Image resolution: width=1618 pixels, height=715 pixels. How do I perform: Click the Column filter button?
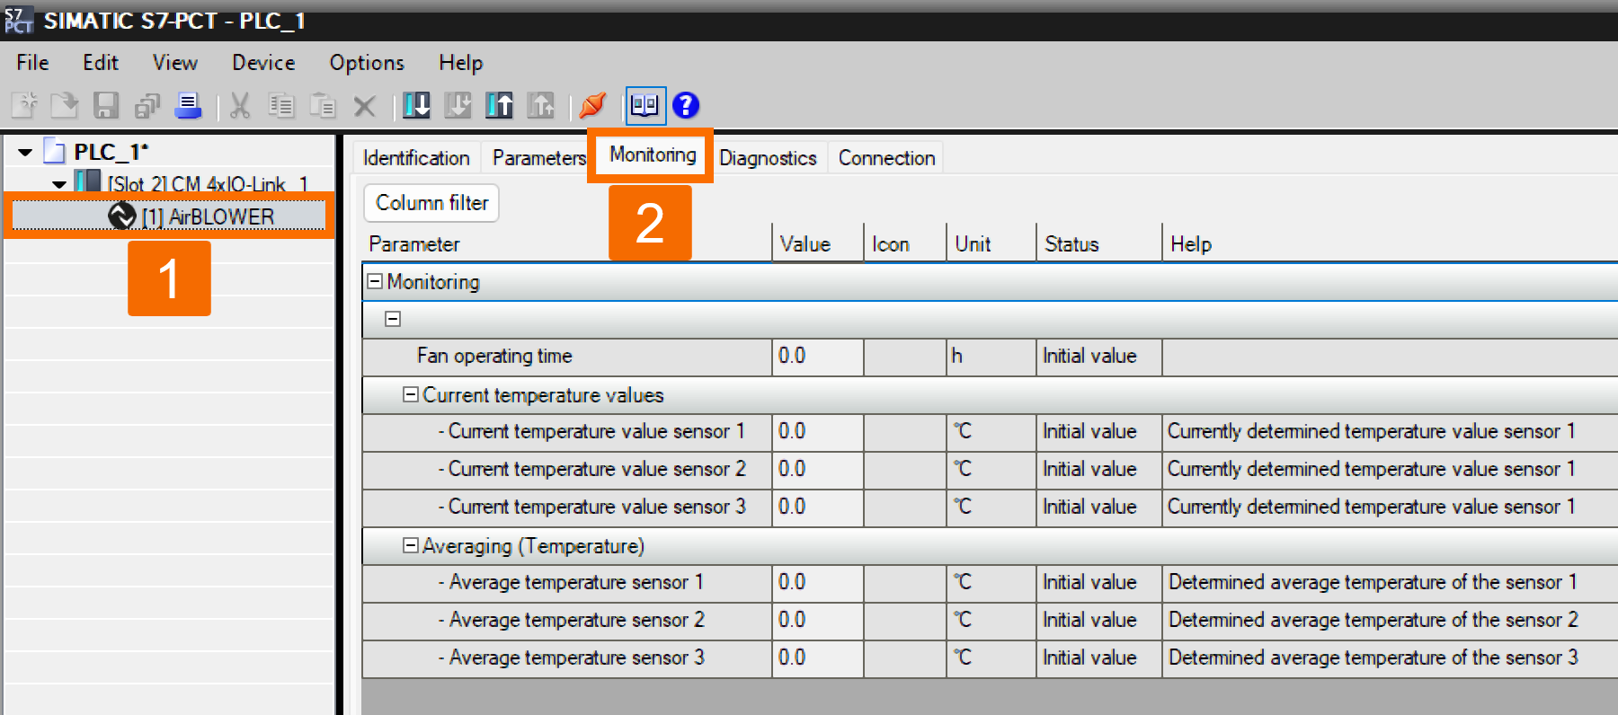click(x=431, y=203)
